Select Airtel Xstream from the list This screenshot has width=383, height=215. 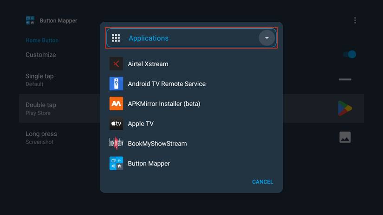click(x=148, y=64)
